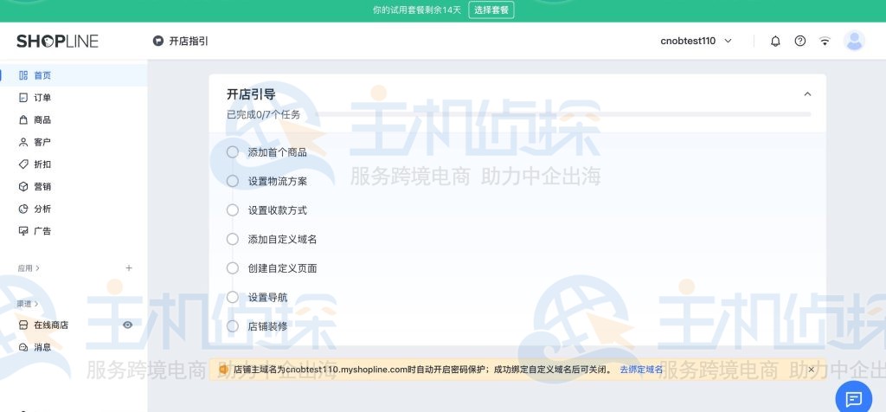
Task: Open 商品 in the sidebar menu
Action: click(42, 120)
